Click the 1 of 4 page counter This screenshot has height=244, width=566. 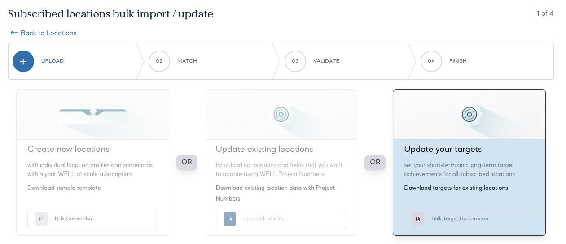[x=545, y=13]
